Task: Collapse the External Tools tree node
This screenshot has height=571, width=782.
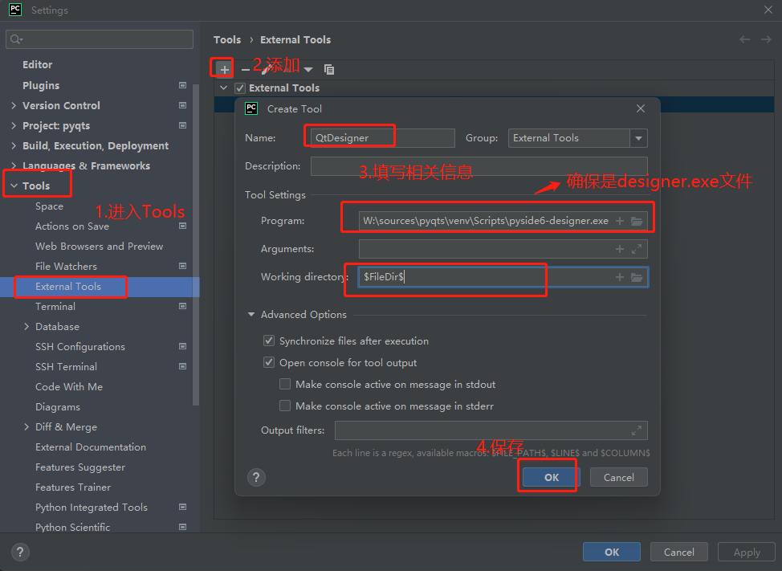Action: pos(223,88)
